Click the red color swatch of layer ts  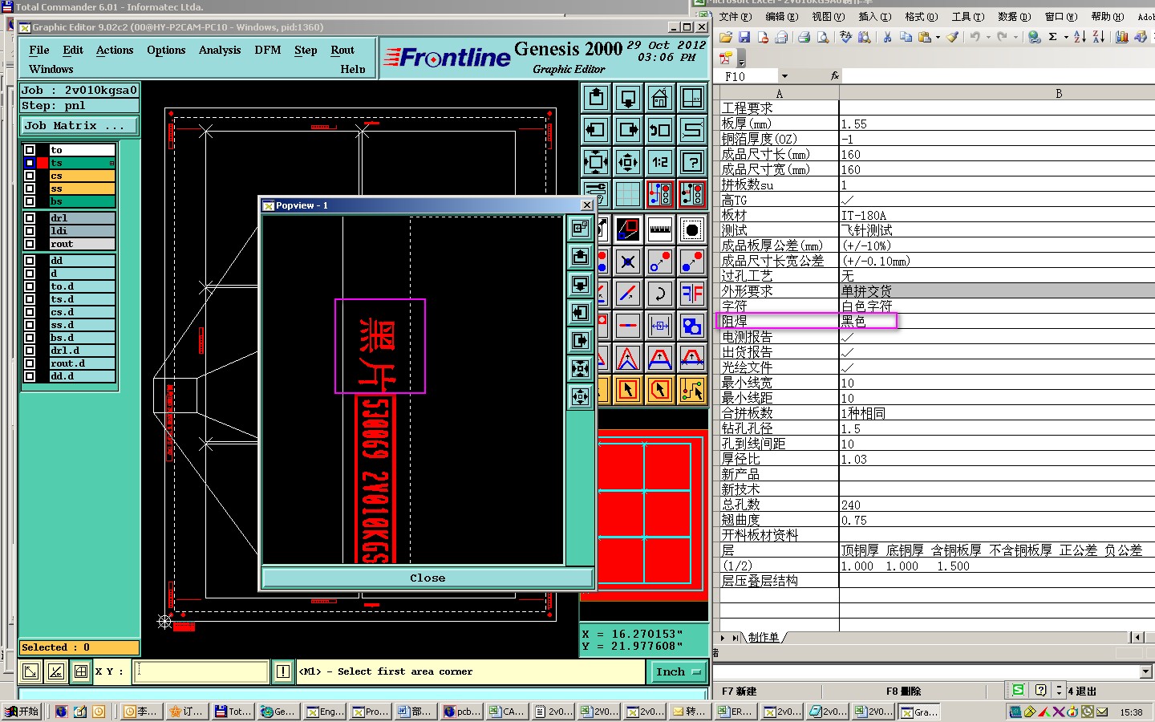(x=42, y=163)
